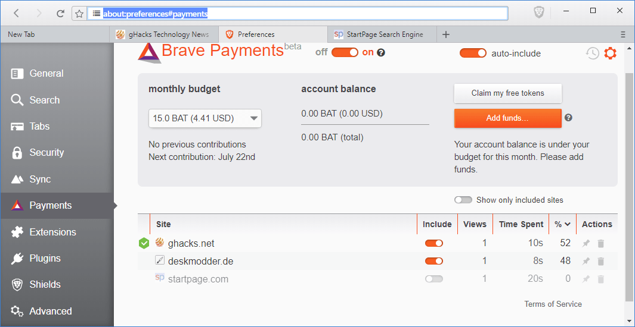Open the tab bar hamburger menu
635x327 pixels.
point(623,34)
